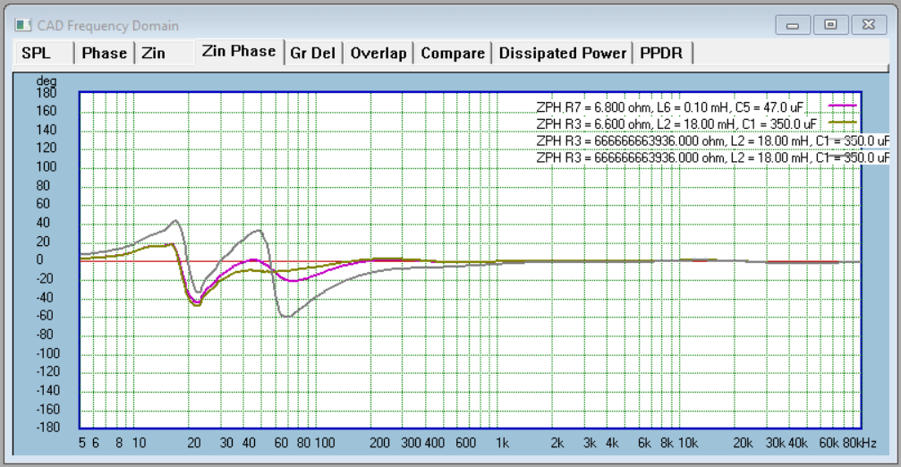Click the 'deg' axis unit label

point(47,81)
